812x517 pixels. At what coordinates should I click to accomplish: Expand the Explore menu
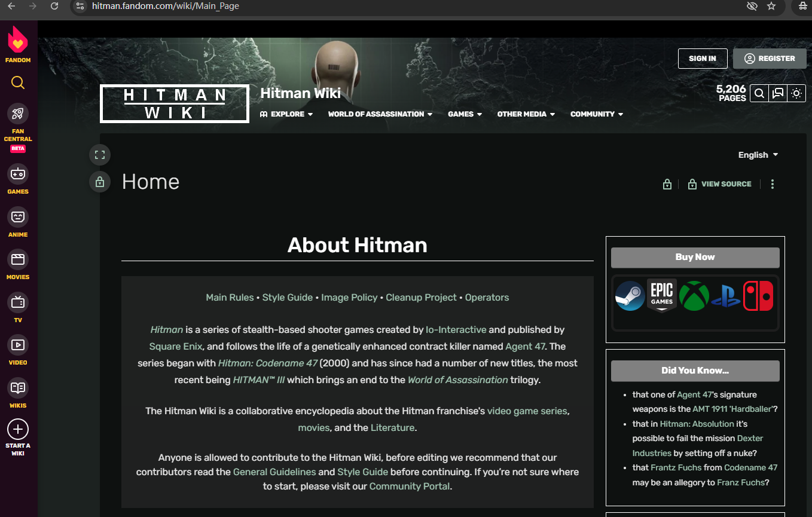(286, 114)
